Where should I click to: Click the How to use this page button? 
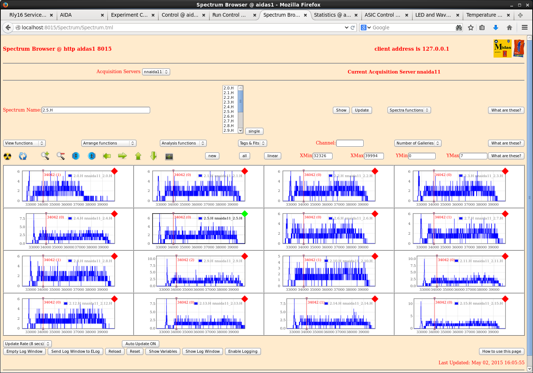502,351
